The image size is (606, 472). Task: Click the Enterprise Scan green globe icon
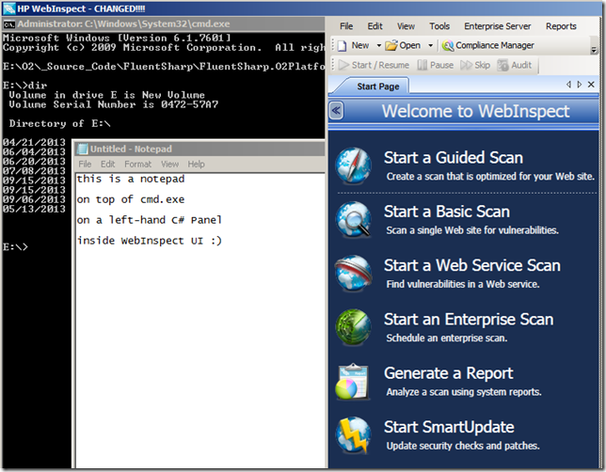click(355, 326)
